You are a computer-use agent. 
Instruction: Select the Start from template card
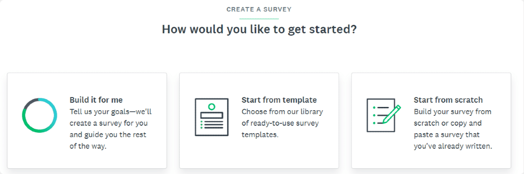(x=259, y=121)
